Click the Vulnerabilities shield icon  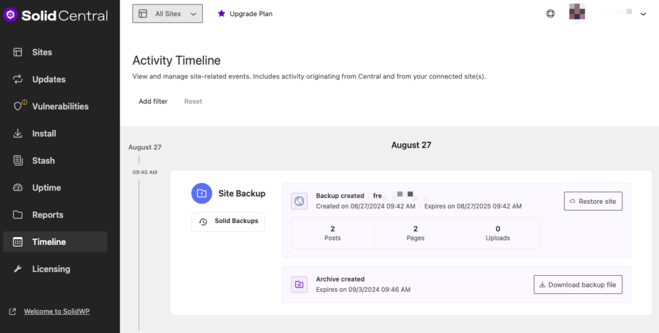pos(19,106)
